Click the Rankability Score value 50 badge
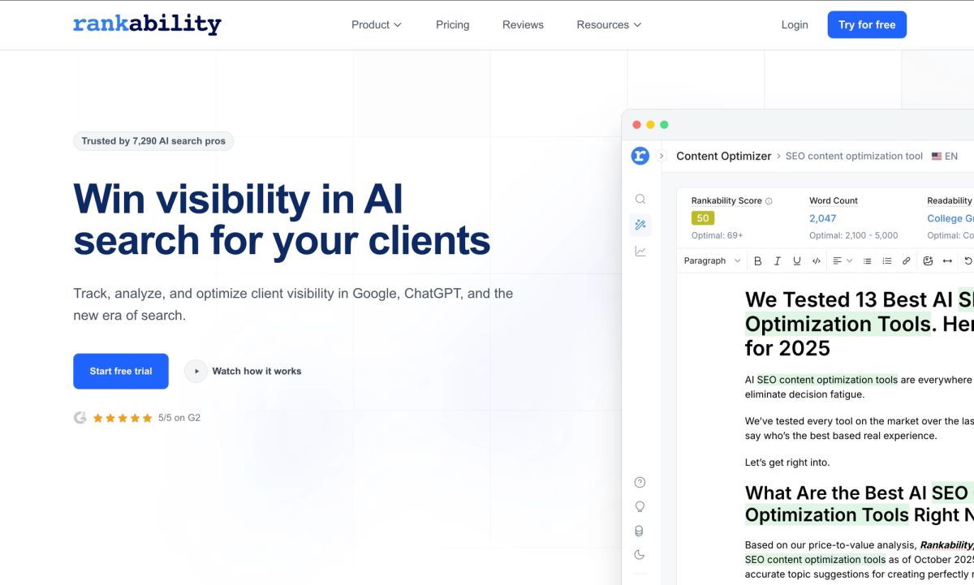This screenshot has width=974, height=585. (x=703, y=218)
